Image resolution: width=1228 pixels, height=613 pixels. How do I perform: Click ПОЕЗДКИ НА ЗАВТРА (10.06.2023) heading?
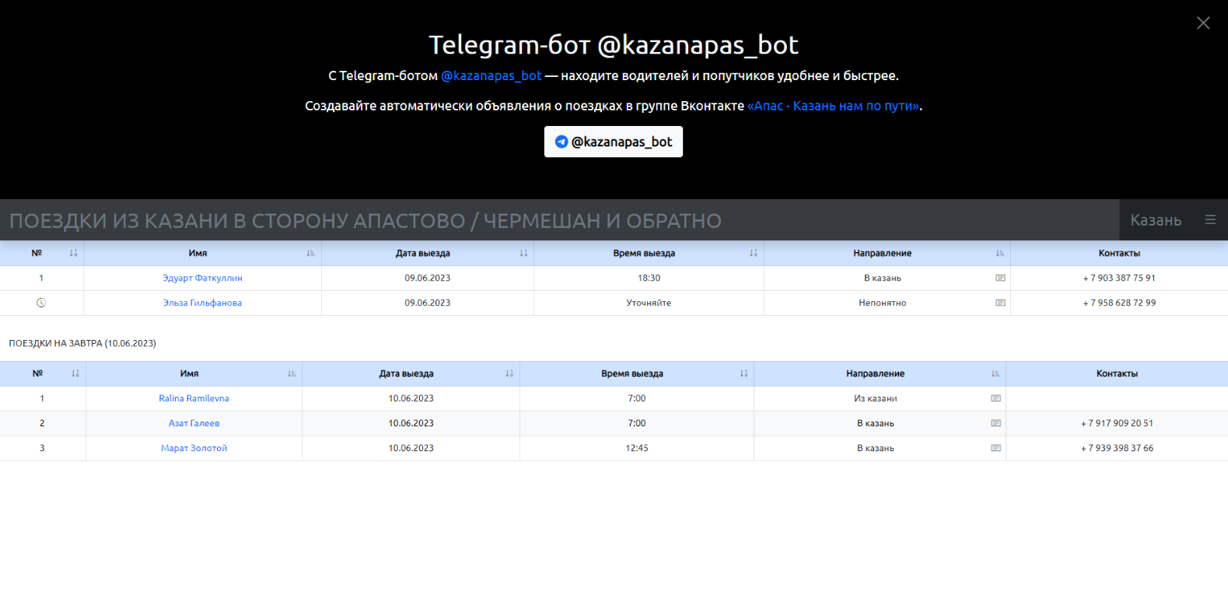[x=82, y=343]
